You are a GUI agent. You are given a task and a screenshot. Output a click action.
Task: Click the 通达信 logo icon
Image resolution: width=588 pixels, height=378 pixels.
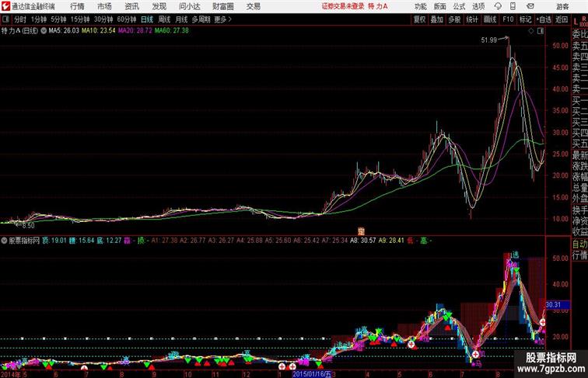click(5, 6)
